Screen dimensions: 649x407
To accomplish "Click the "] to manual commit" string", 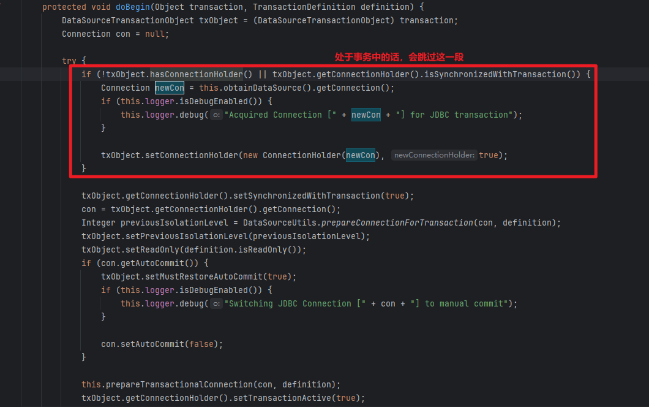I will coord(459,304).
